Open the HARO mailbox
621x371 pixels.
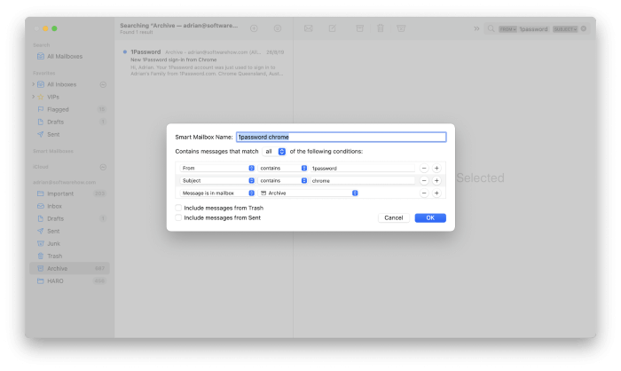pyautogui.click(x=69, y=281)
